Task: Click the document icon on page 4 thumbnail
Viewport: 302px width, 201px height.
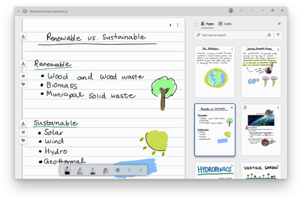Action: click(x=245, y=107)
